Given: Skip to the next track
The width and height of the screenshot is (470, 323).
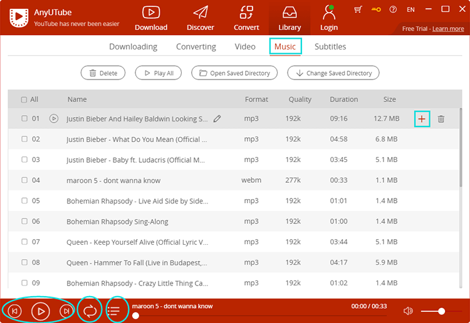Looking at the screenshot, I should (66, 311).
